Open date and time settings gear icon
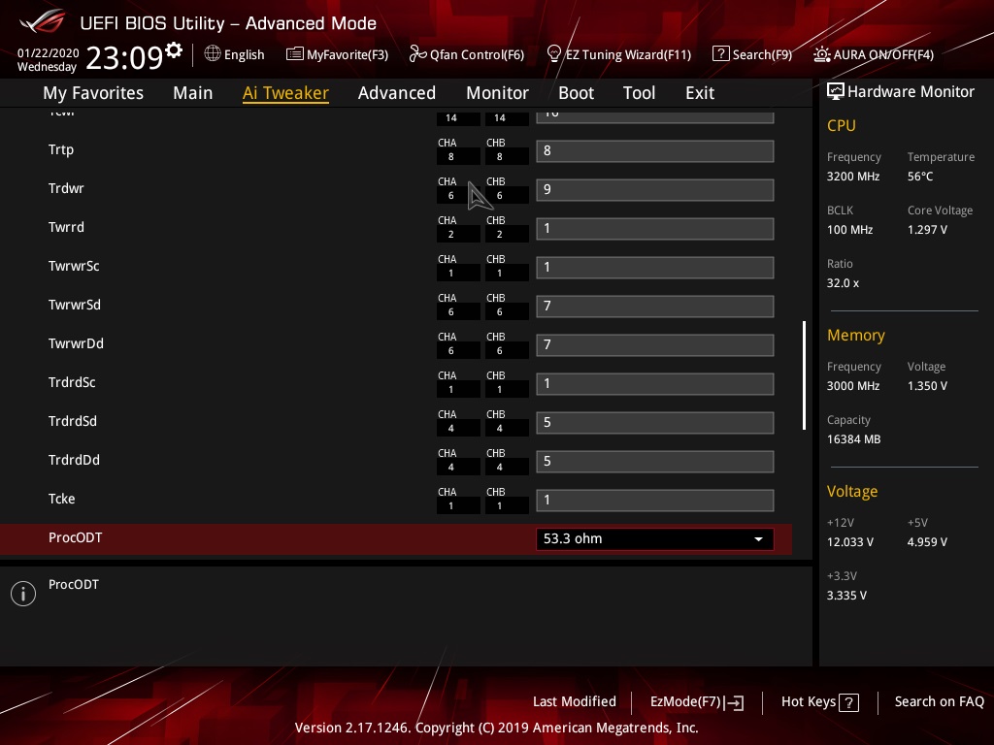The image size is (994, 745). click(x=173, y=49)
